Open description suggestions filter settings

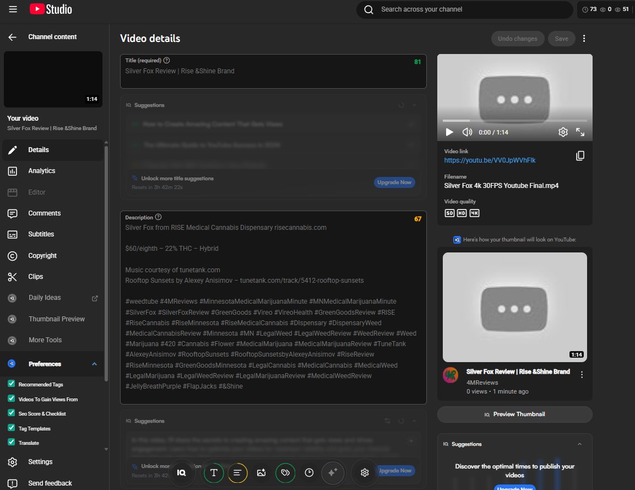(388, 421)
